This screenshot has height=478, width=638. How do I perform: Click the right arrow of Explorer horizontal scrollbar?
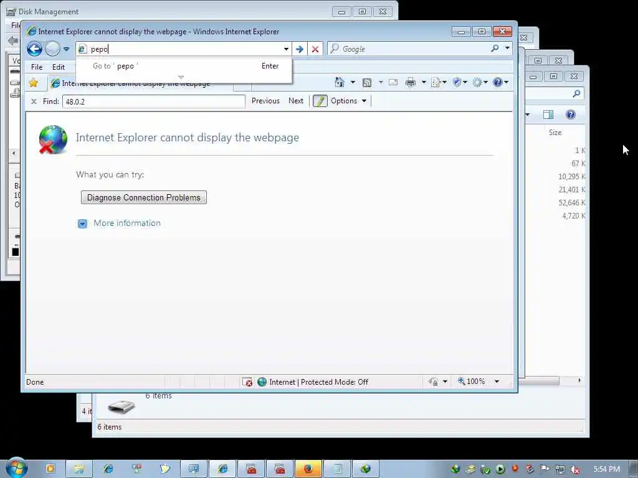[x=579, y=381]
